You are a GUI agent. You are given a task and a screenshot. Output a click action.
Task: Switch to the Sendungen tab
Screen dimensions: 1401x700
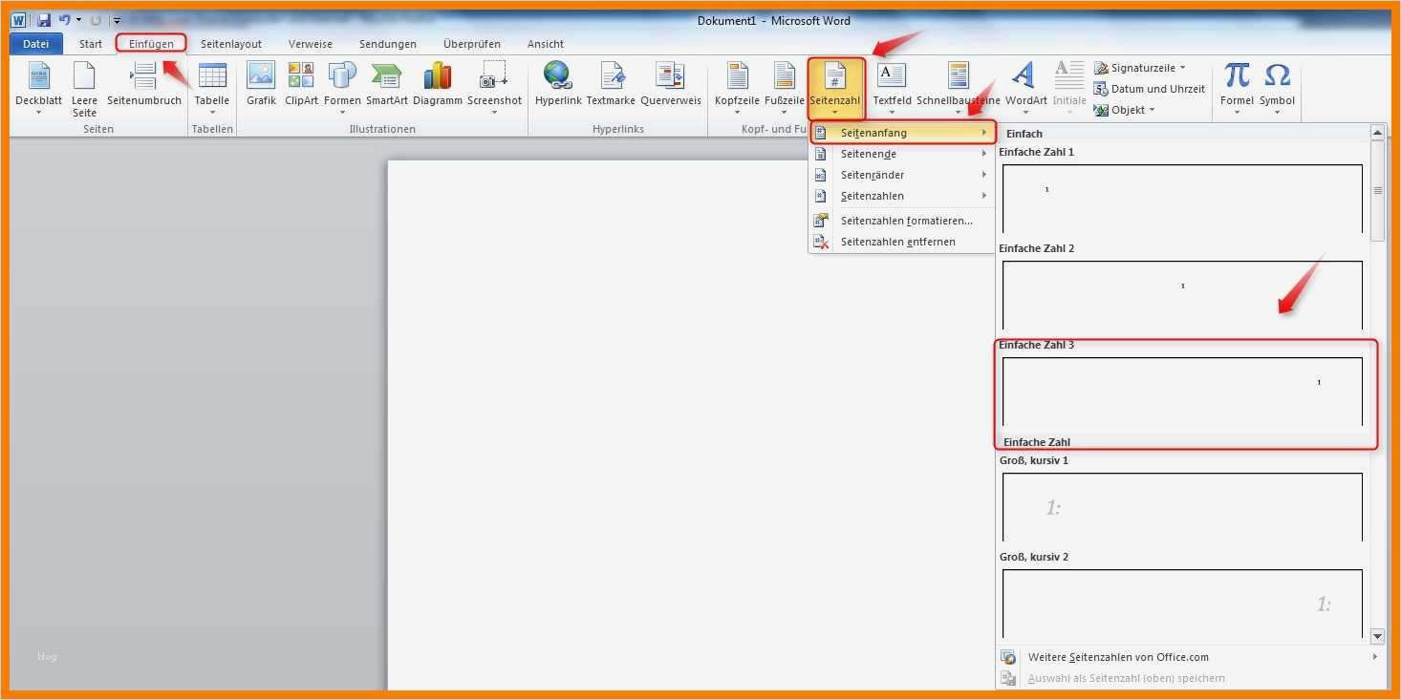pos(388,44)
